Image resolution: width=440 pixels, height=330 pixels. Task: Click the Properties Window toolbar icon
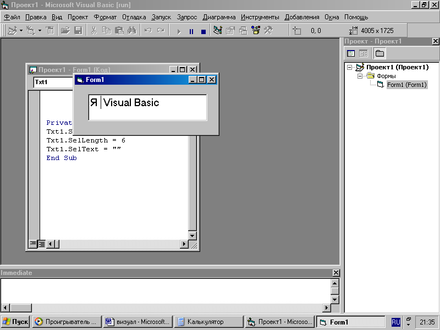pyautogui.click(x=230, y=30)
